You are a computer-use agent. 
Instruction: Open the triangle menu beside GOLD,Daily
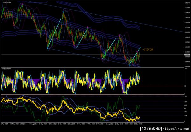[2, 2]
